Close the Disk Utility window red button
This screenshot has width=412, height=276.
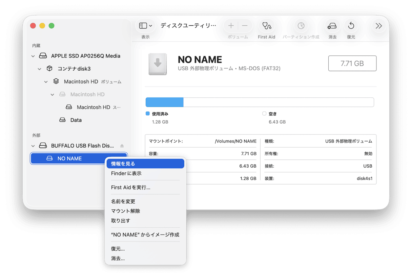(33, 26)
